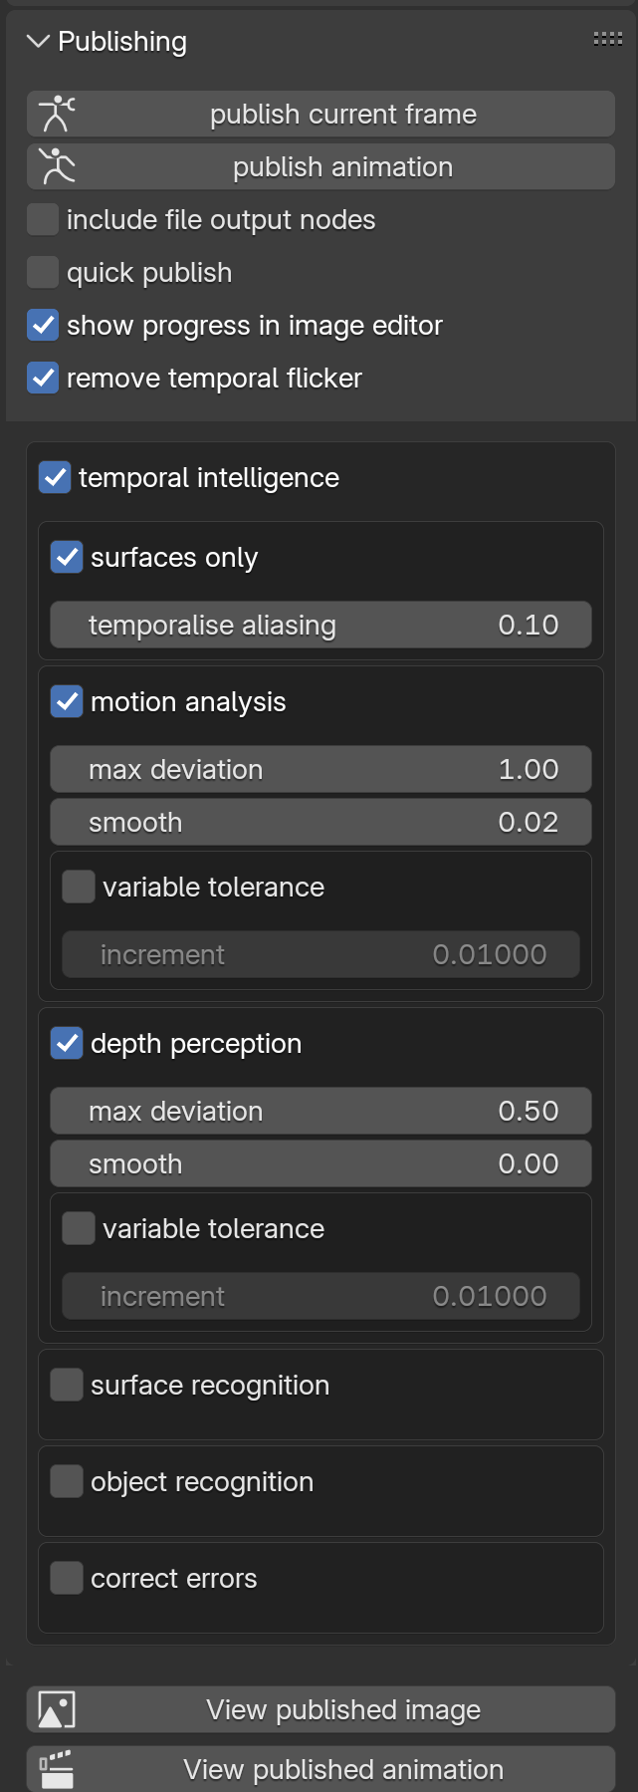Collapse the Publishing panel chevron

tap(38, 41)
